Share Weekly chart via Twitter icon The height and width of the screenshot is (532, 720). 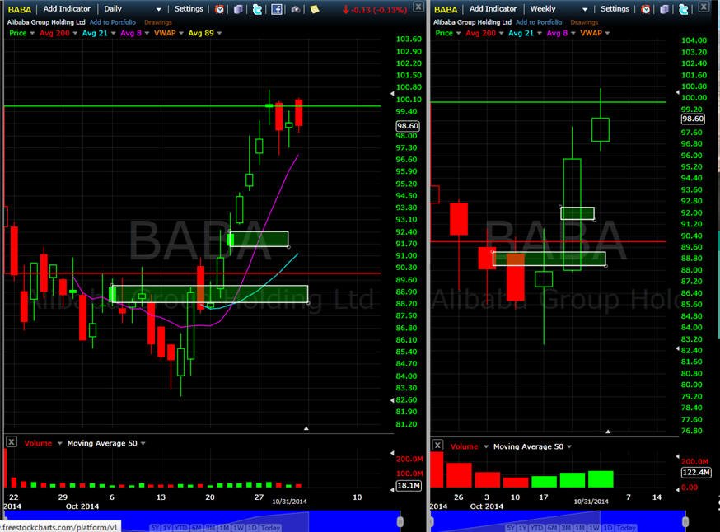click(683, 9)
